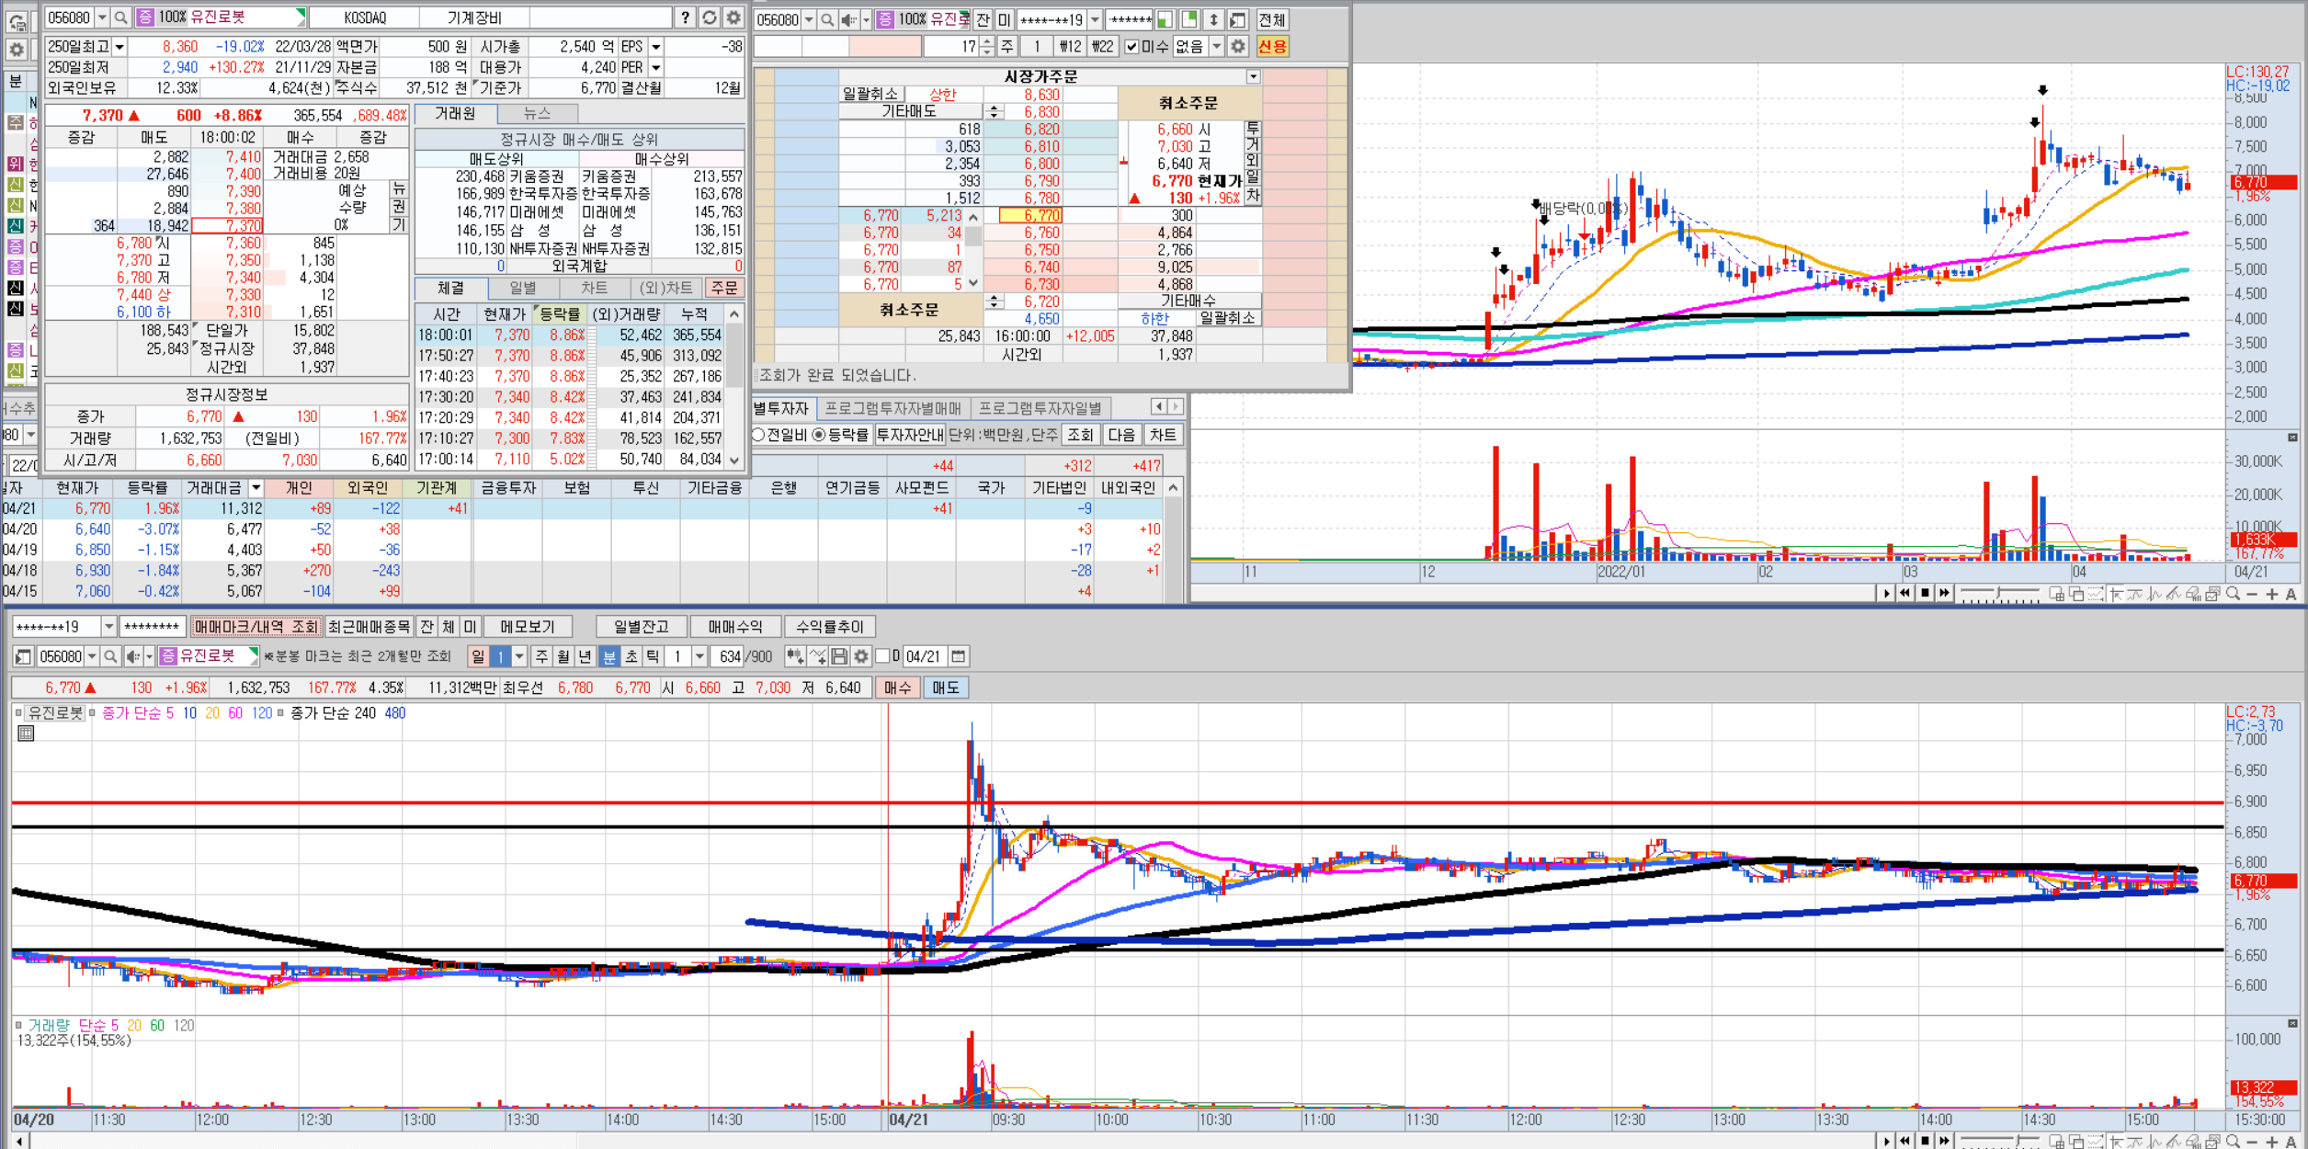
Task: Click the quantity input field showing 17
Action: click(951, 46)
